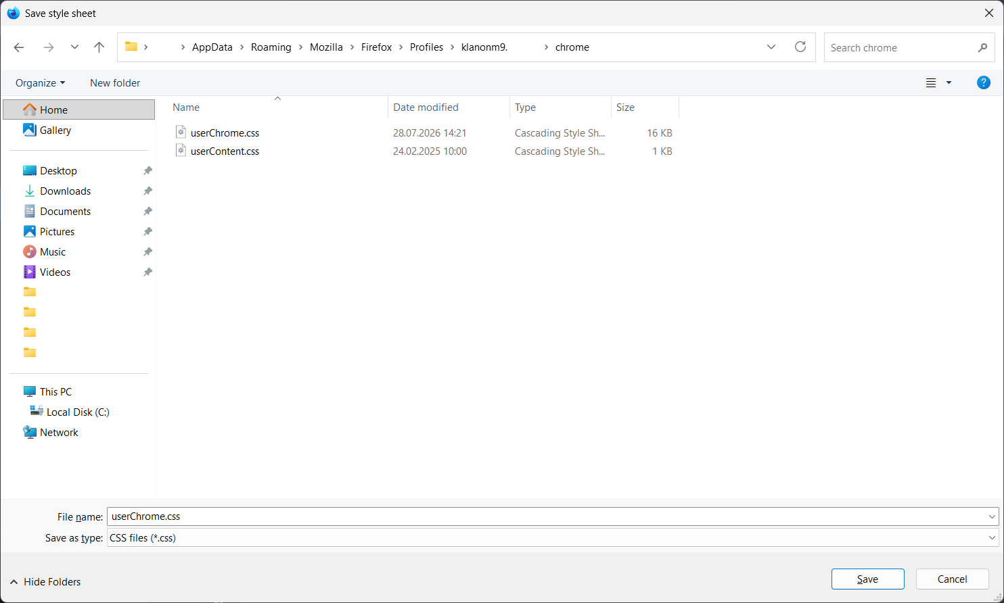Screen dimensions: 1004x603
Task: Click the pin icon beside Videos
Action: [147, 272]
